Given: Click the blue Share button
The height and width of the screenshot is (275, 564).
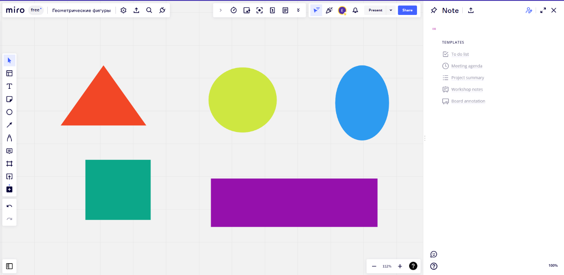Looking at the screenshot, I should click(x=407, y=10).
